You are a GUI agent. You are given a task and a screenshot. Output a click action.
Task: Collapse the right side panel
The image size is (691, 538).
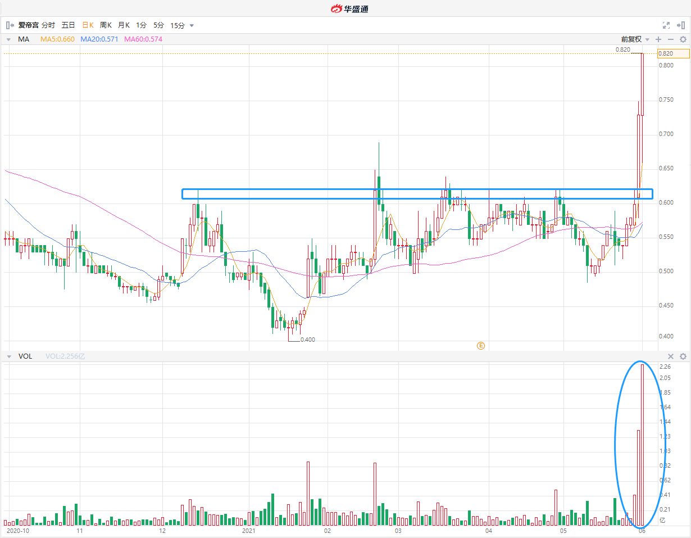[681, 25]
